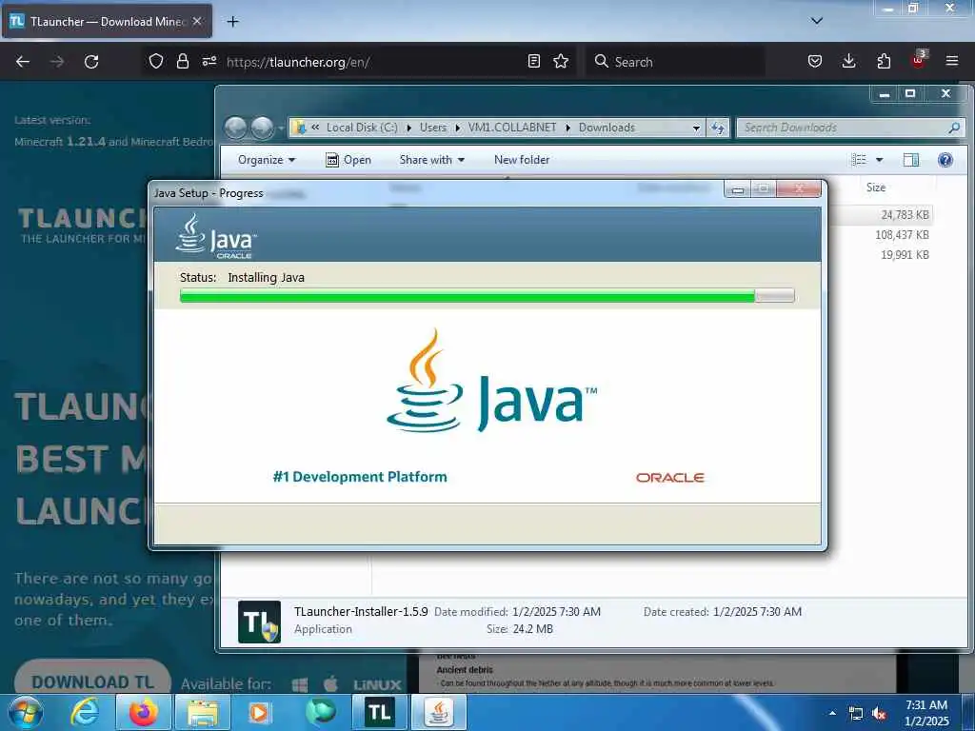Click VM1.COLLABNET in the breadcrumb

pyautogui.click(x=511, y=128)
